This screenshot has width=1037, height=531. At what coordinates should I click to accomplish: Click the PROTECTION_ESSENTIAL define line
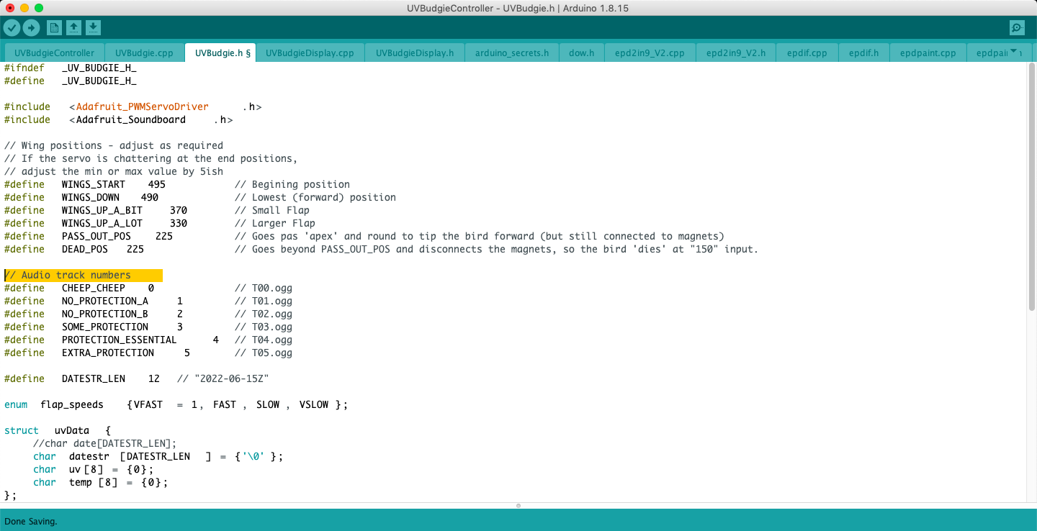(x=148, y=340)
